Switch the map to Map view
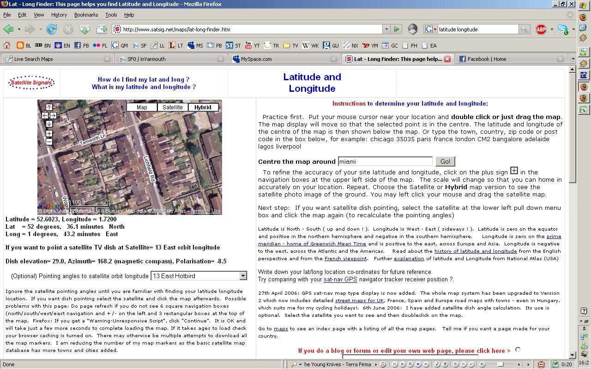 pos(142,107)
